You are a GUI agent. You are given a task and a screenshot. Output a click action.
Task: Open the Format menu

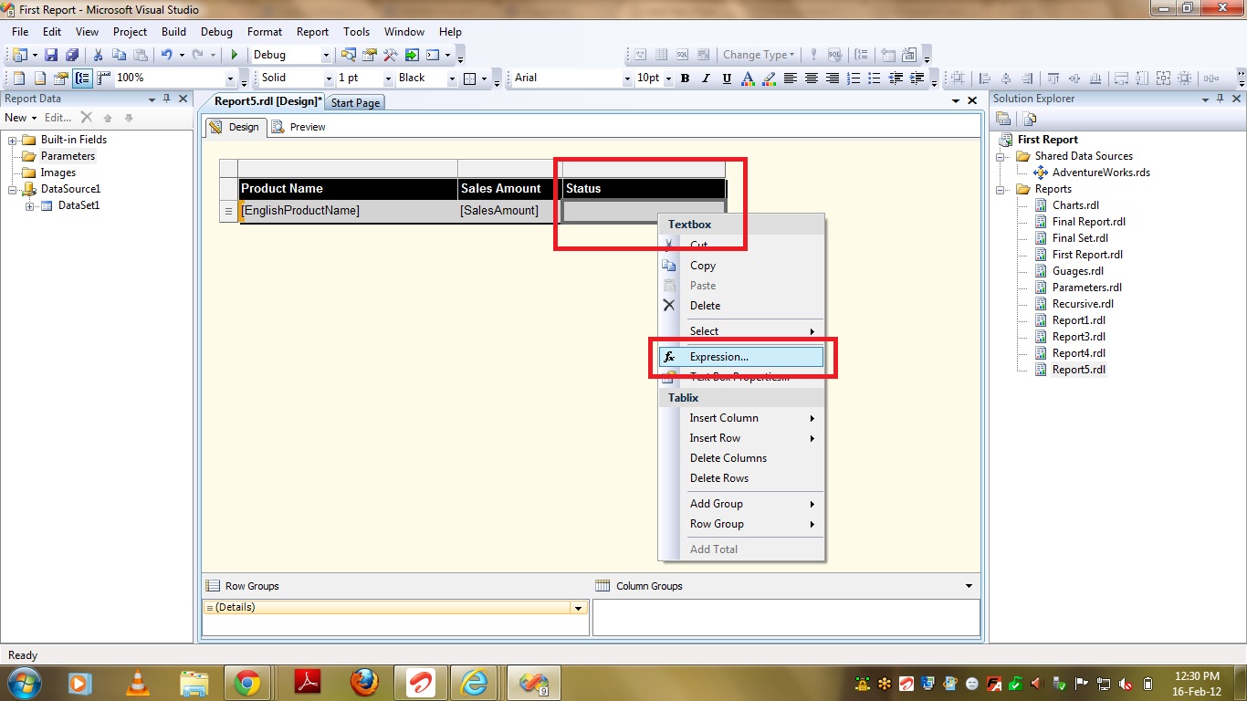tap(265, 32)
